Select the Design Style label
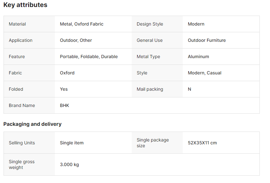 [x=150, y=24]
